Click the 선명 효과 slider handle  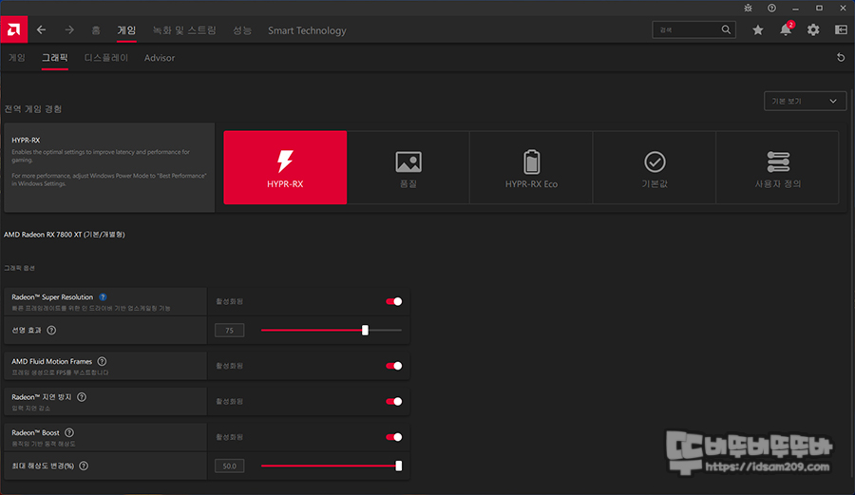tap(366, 331)
